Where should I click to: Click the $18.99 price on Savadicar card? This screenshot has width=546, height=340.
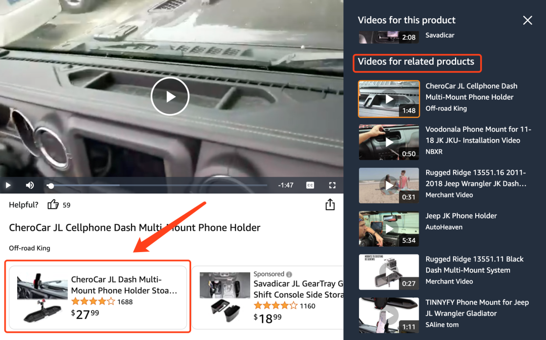coord(267,318)
